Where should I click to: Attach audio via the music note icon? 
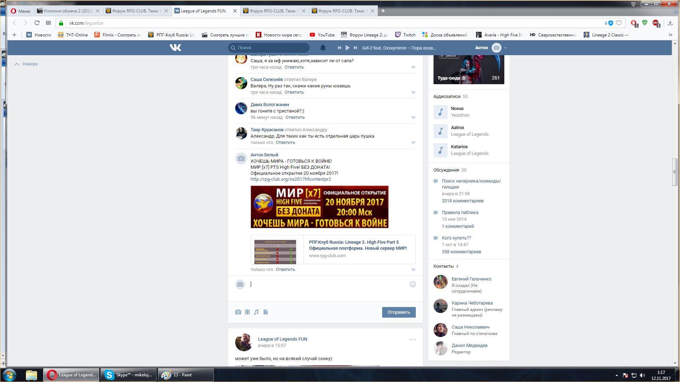256,312
